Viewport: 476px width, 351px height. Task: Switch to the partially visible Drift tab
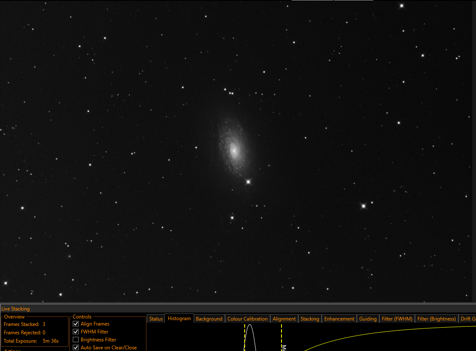(468, 318)
